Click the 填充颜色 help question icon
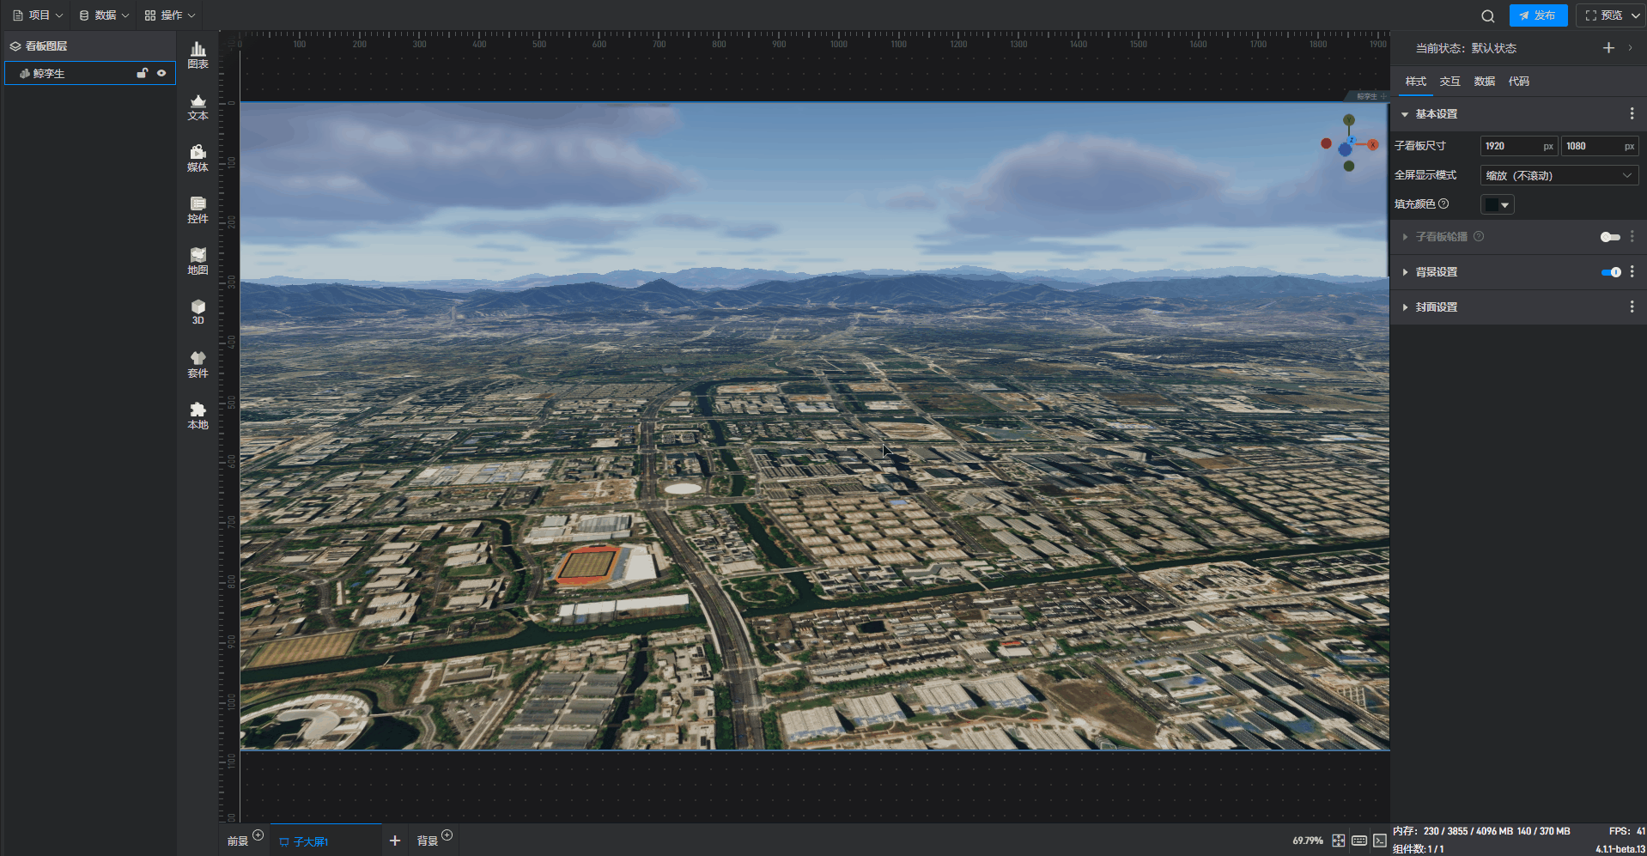The width and height of the screenshot is (1647, 856). tap(1443, 203)
